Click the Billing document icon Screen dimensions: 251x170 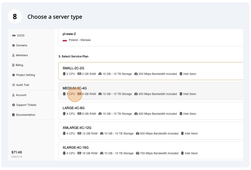(x=13, y=65)
